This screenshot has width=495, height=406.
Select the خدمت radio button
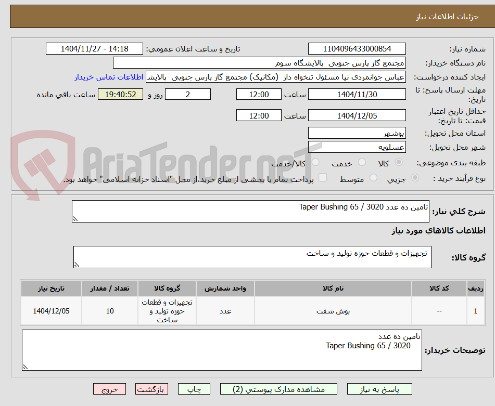coord(362,162)
